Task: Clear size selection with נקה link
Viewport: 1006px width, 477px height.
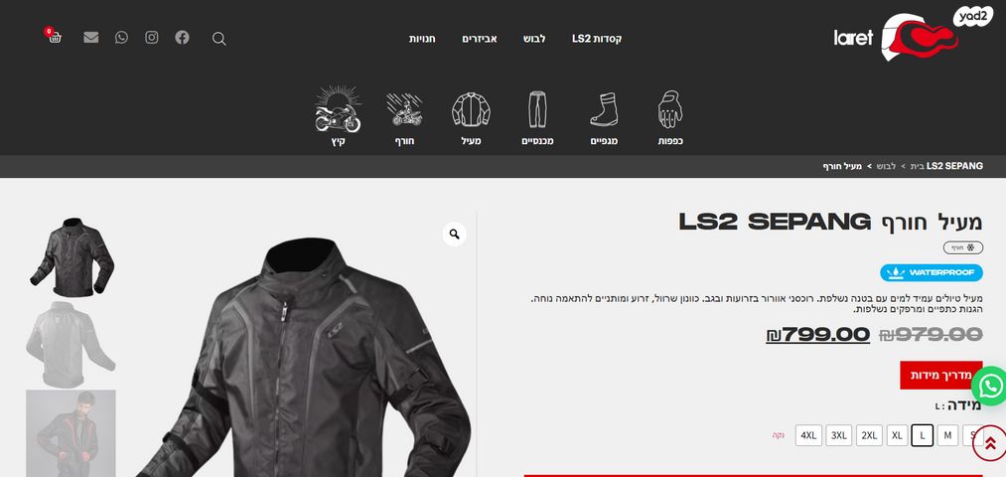Action: click(x=779, y=435)
